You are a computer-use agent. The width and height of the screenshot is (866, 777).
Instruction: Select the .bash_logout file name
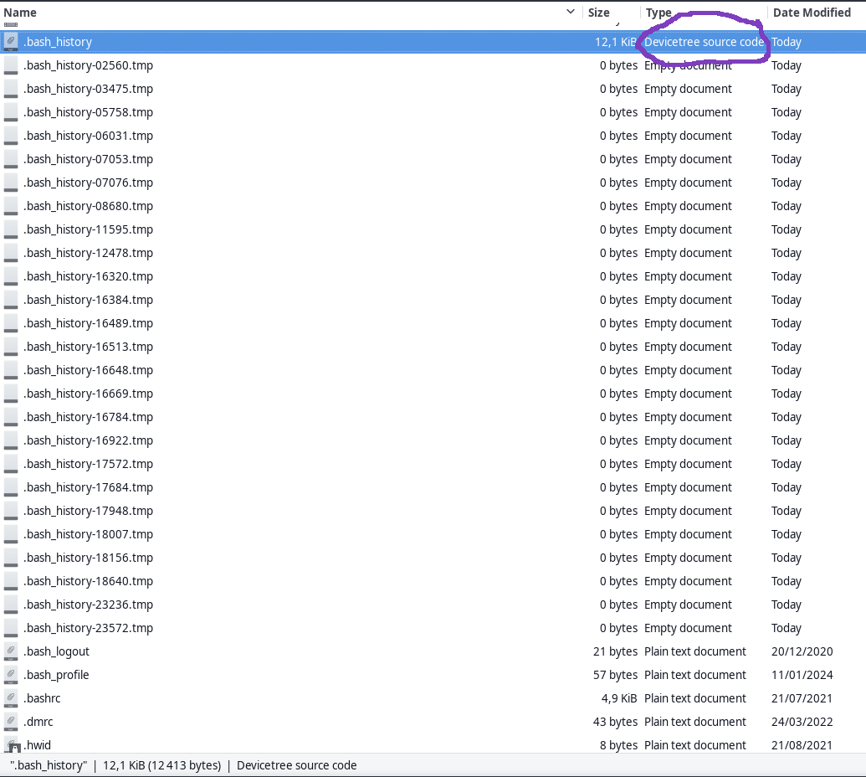click(56, 651)
